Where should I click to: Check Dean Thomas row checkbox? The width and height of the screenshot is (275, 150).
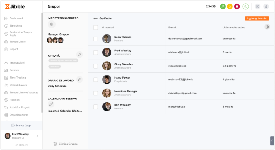(x=96, y=39)
